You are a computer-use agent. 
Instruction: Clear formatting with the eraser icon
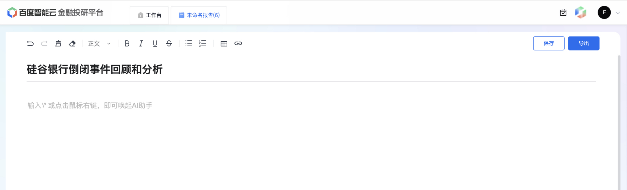click(x=72, y=43)
